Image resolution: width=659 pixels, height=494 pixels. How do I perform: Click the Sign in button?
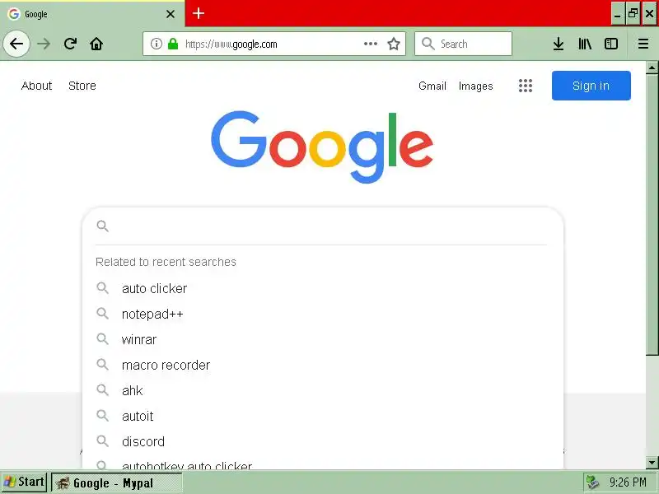[591, 86]
